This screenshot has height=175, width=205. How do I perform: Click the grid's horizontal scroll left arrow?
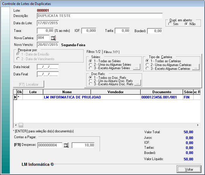click(15, 125)
